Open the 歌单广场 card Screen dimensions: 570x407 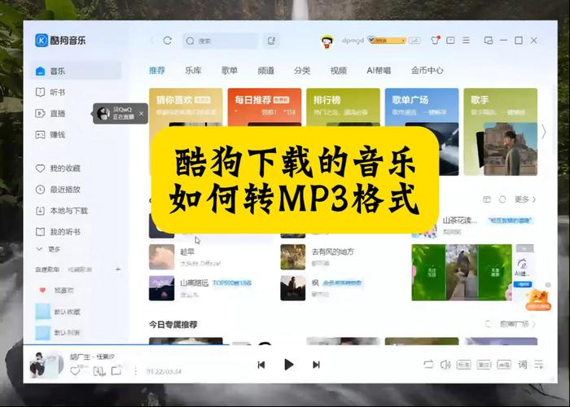(x=422, y=107)
